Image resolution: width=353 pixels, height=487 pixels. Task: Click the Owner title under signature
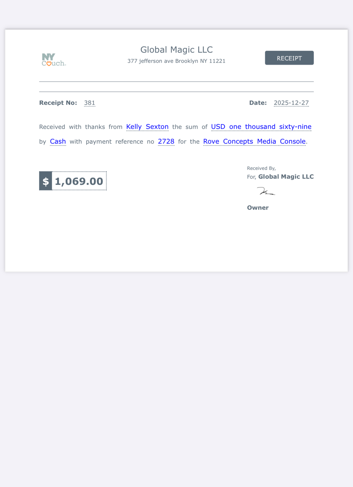258,208
